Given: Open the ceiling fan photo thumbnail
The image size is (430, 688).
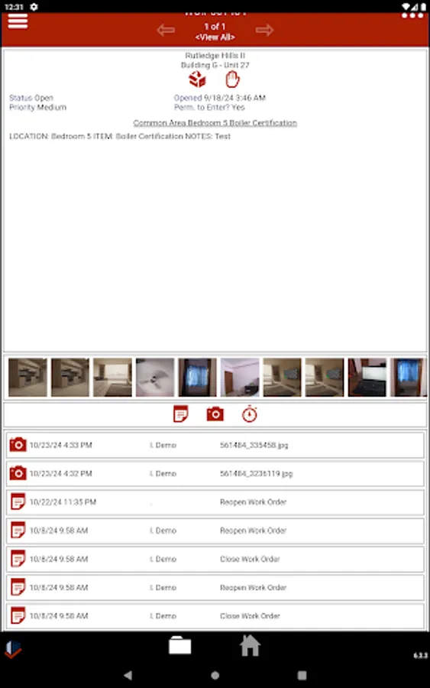Looking at the screenshot, I should (155, 378).
